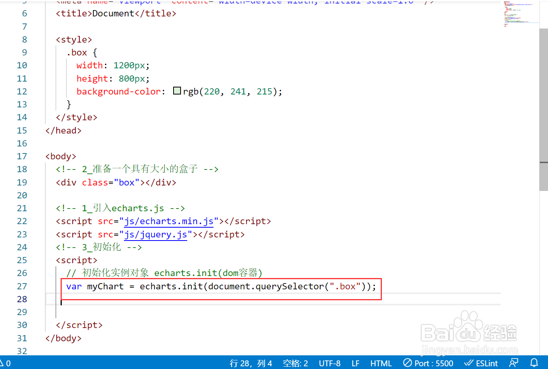Click the rgb(220, 241, 215) color swatch
The height and width of the screenshot is (369, 548).
click(177, 91)
